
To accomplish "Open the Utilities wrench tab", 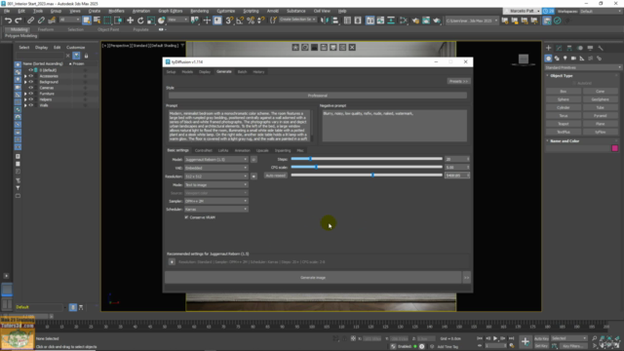I will [601, 48].
